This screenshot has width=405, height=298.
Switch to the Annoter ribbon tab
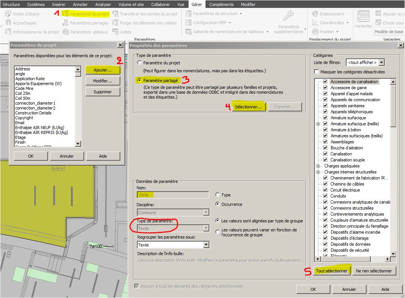click(x=80, y=5)
